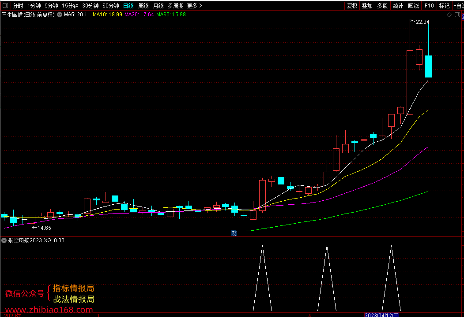This screenshot has height=317, width=464.
Task: Click the 22.34 high price label
Action: (423, 22)
